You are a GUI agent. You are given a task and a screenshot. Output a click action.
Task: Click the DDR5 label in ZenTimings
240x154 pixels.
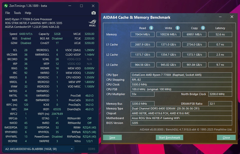[92, 149]
